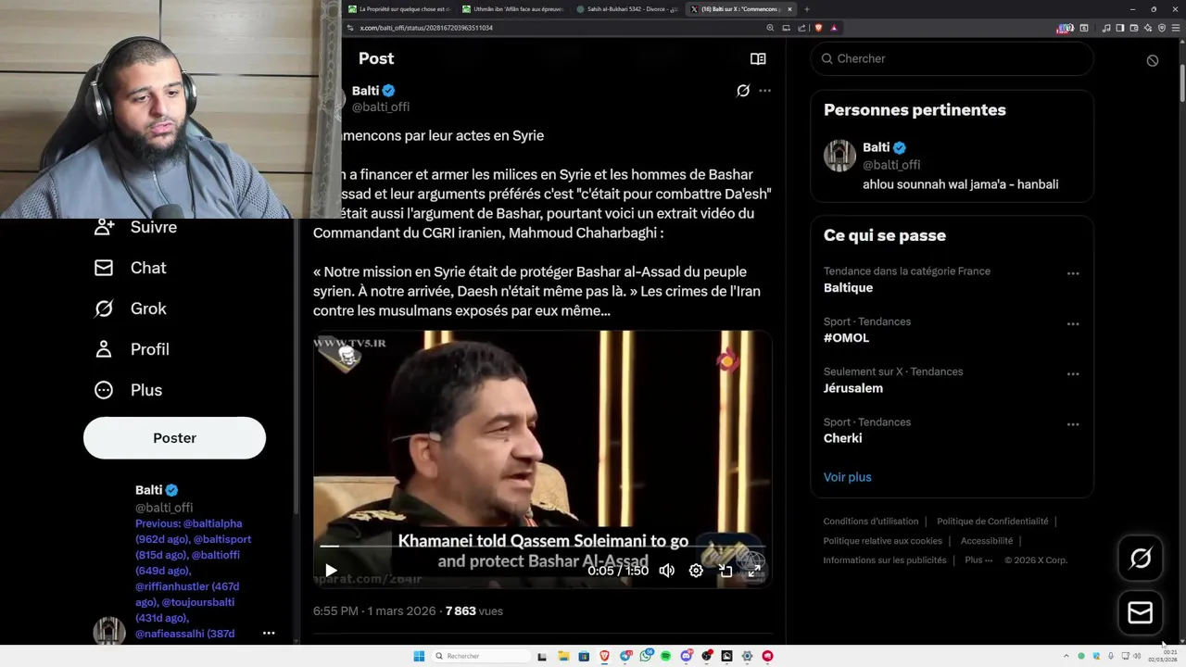Open the browser hamburger menu

[1175, 28]
